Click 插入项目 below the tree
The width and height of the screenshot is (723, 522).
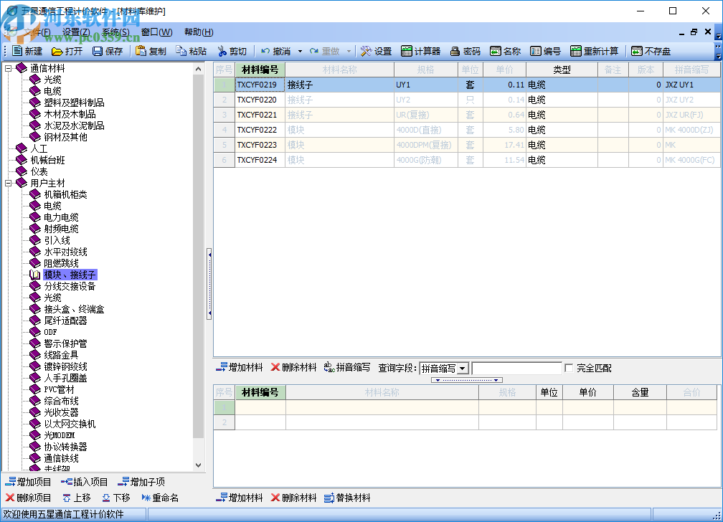pyautogui.click(x=85, y=482)
